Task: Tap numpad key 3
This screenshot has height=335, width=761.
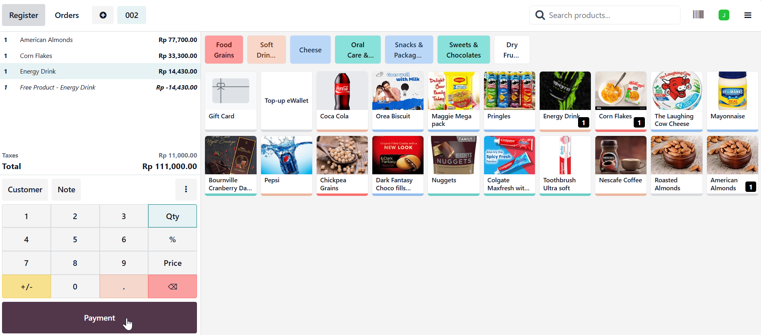Action: click(124, 216)
